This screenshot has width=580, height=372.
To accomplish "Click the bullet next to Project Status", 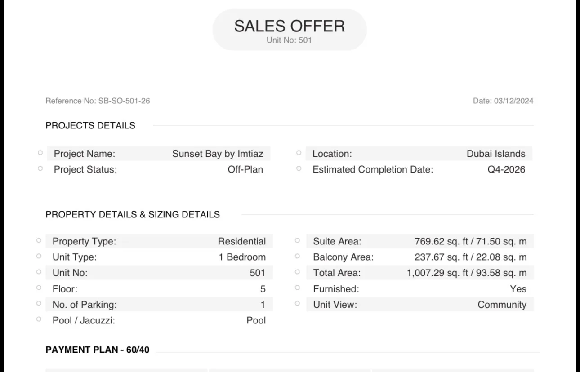I will 40,168.
